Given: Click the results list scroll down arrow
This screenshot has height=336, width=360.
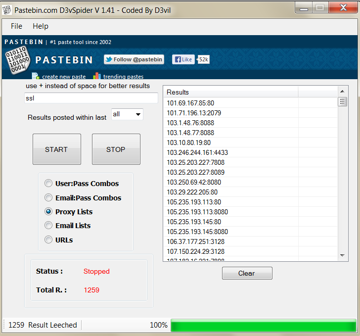Looking at the screenshot, I should click(342, 255).
